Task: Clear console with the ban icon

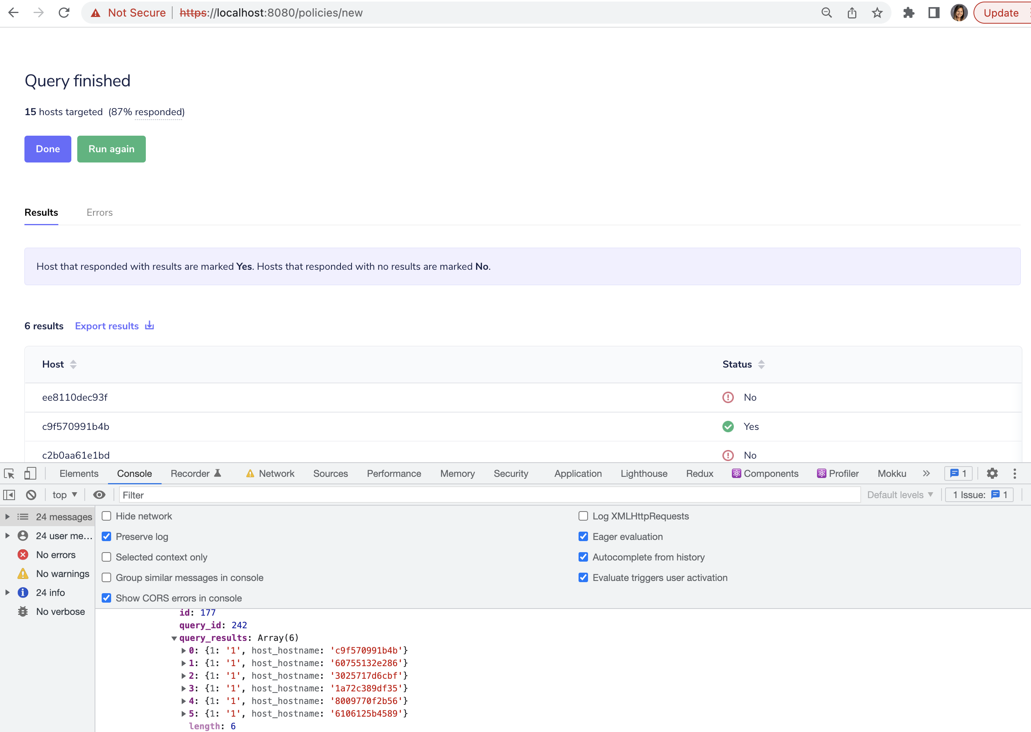Action: [31, 495]
